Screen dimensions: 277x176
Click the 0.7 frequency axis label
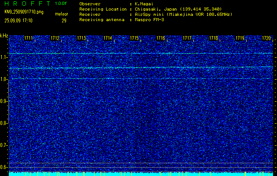[3, 145]
